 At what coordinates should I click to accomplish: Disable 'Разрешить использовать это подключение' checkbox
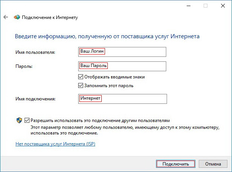[27, 120]
